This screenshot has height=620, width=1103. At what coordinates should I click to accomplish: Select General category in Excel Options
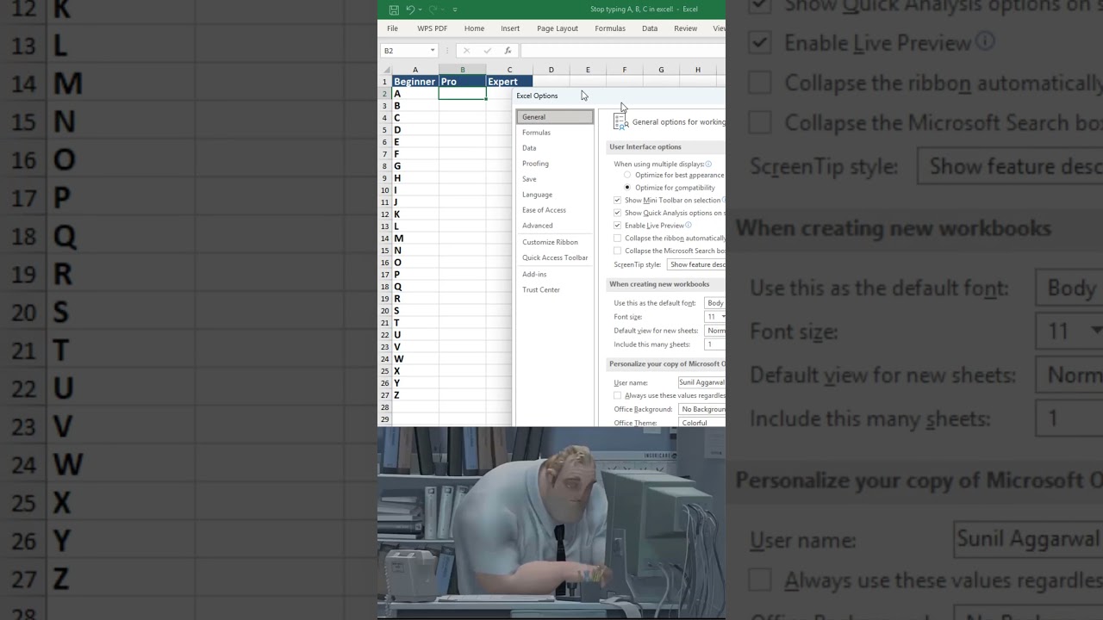555,117
